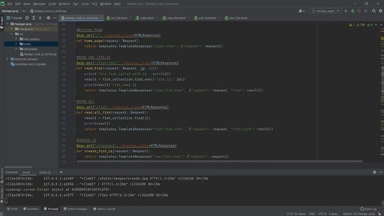Open the Problems tool window button
Screen dimensions: 384x216
pos(31,209)
